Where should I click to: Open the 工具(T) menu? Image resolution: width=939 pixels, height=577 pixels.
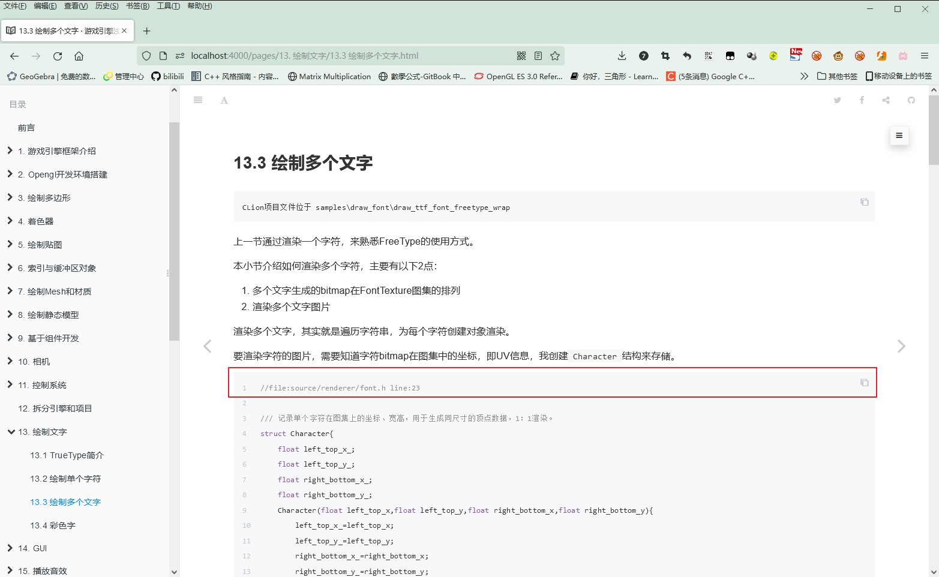168,6
